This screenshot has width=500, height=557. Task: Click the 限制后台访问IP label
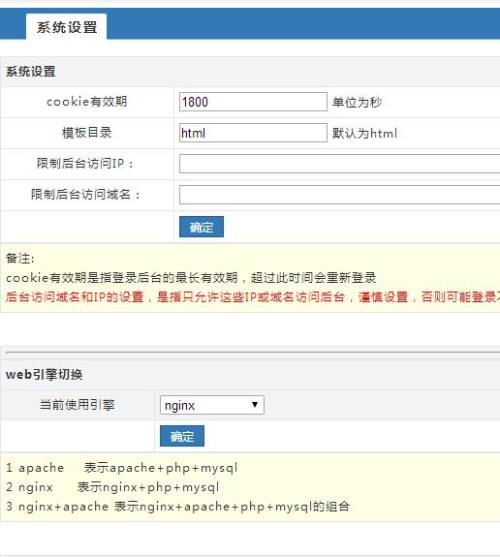pyautogui.click(x=84, y=164)
